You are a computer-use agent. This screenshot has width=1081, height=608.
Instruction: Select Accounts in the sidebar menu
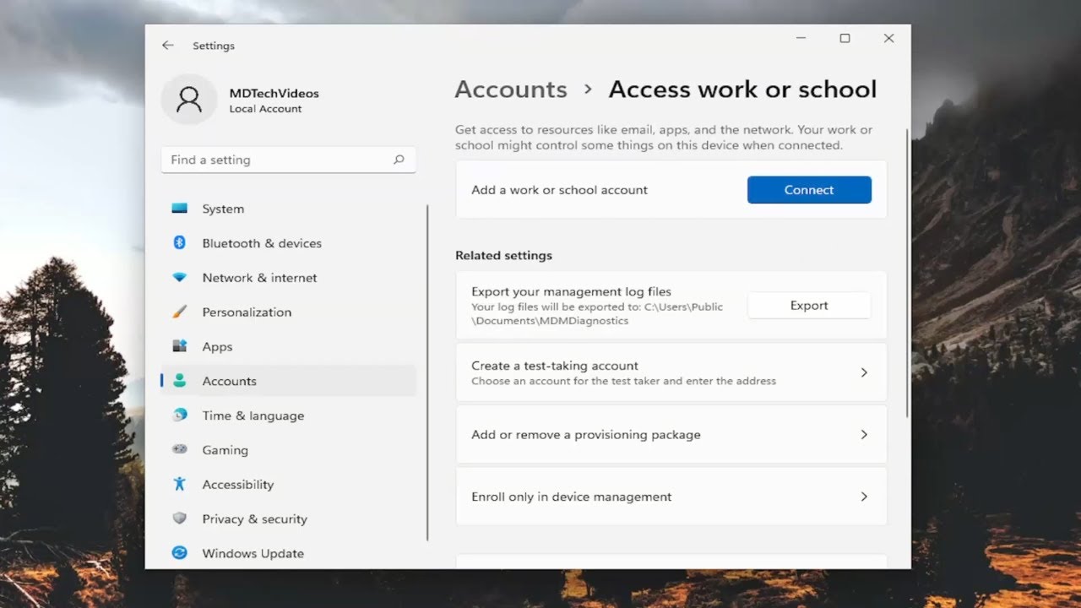(229, 381)
